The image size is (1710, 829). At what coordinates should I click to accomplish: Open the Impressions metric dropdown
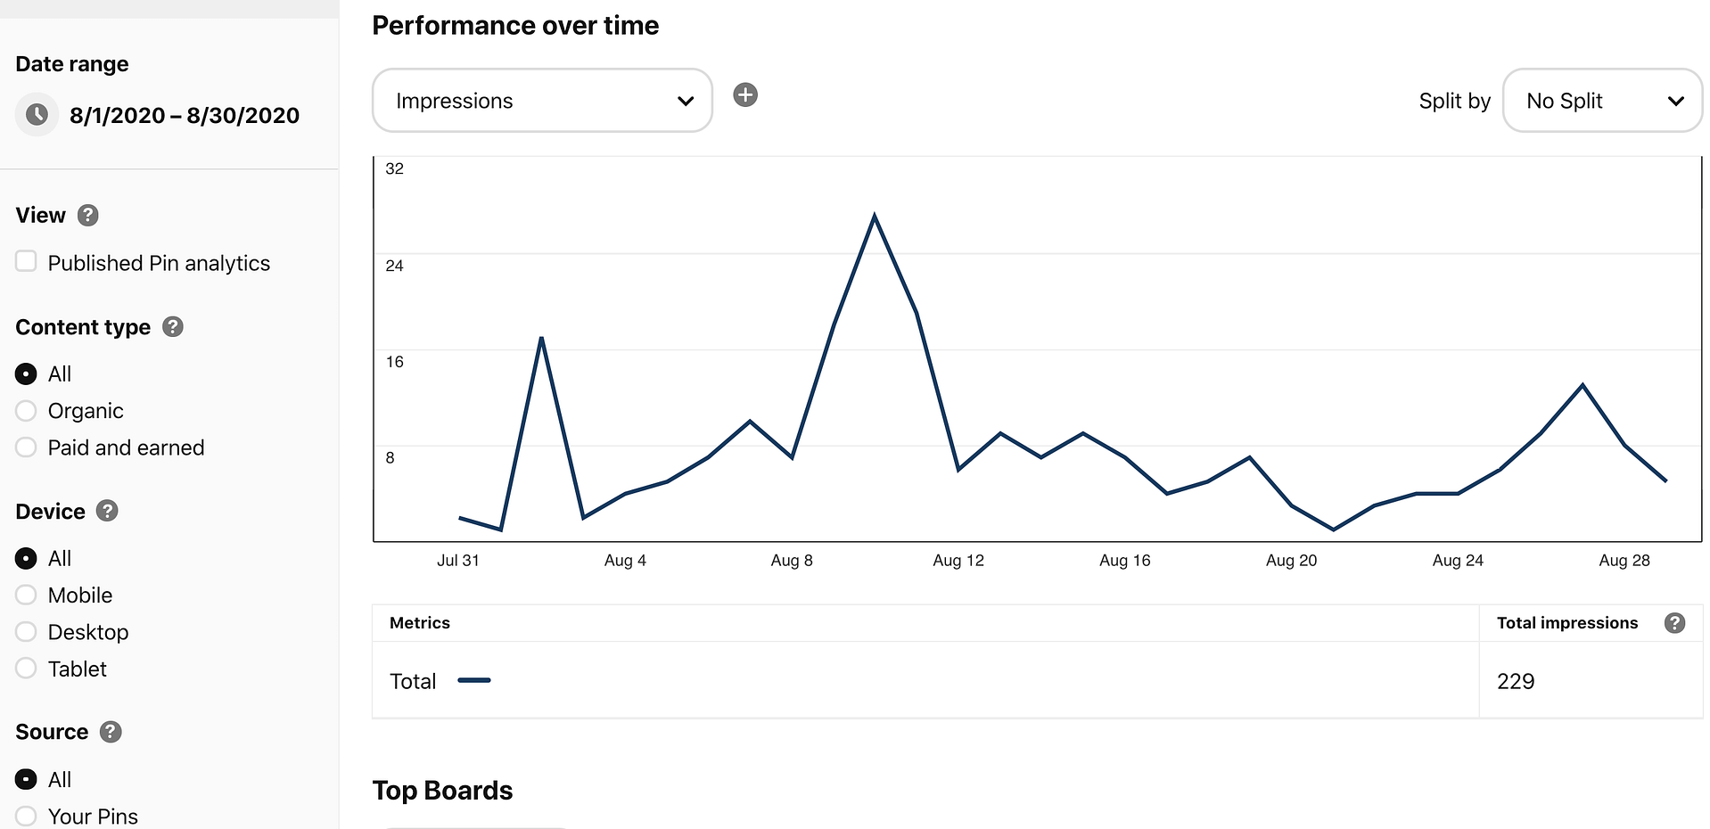point(541,100)
